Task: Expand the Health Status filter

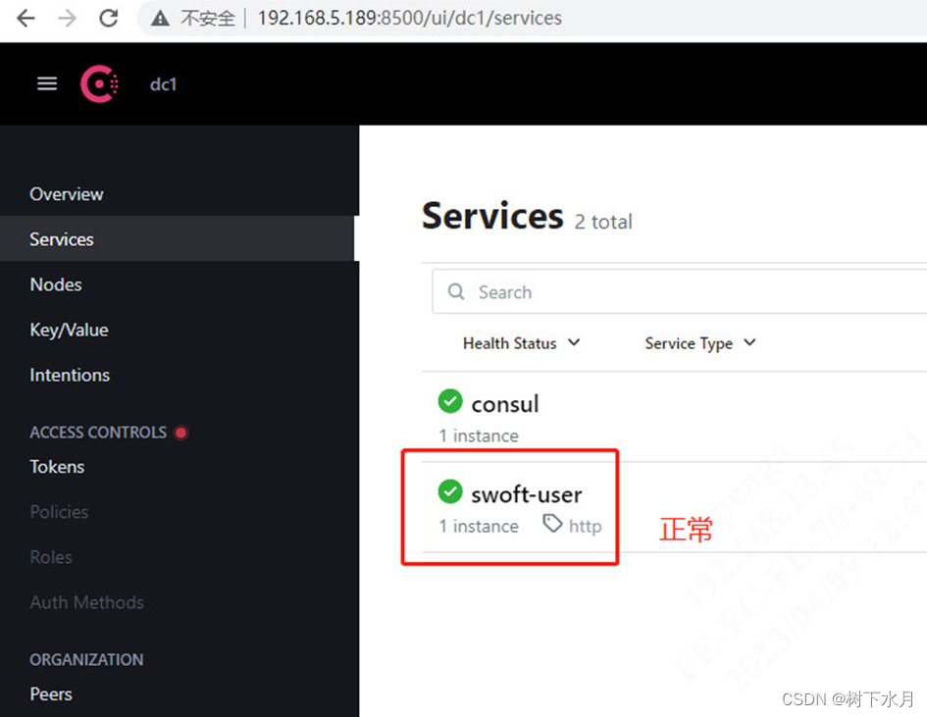Action: coord(522,343)
